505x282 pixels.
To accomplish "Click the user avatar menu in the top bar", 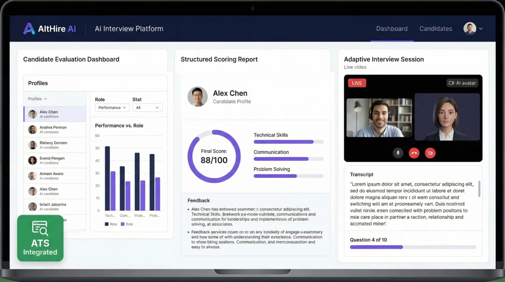I will tap(470, 29).
